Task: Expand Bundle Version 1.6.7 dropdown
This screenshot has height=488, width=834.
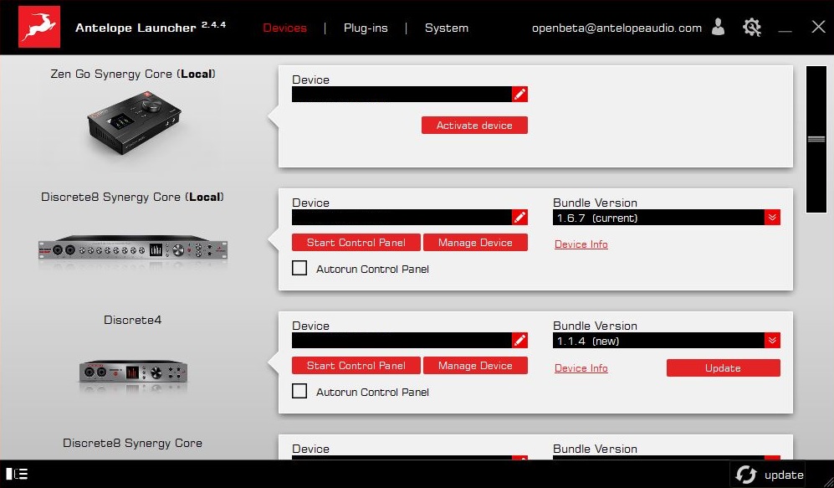Action: 772,217
